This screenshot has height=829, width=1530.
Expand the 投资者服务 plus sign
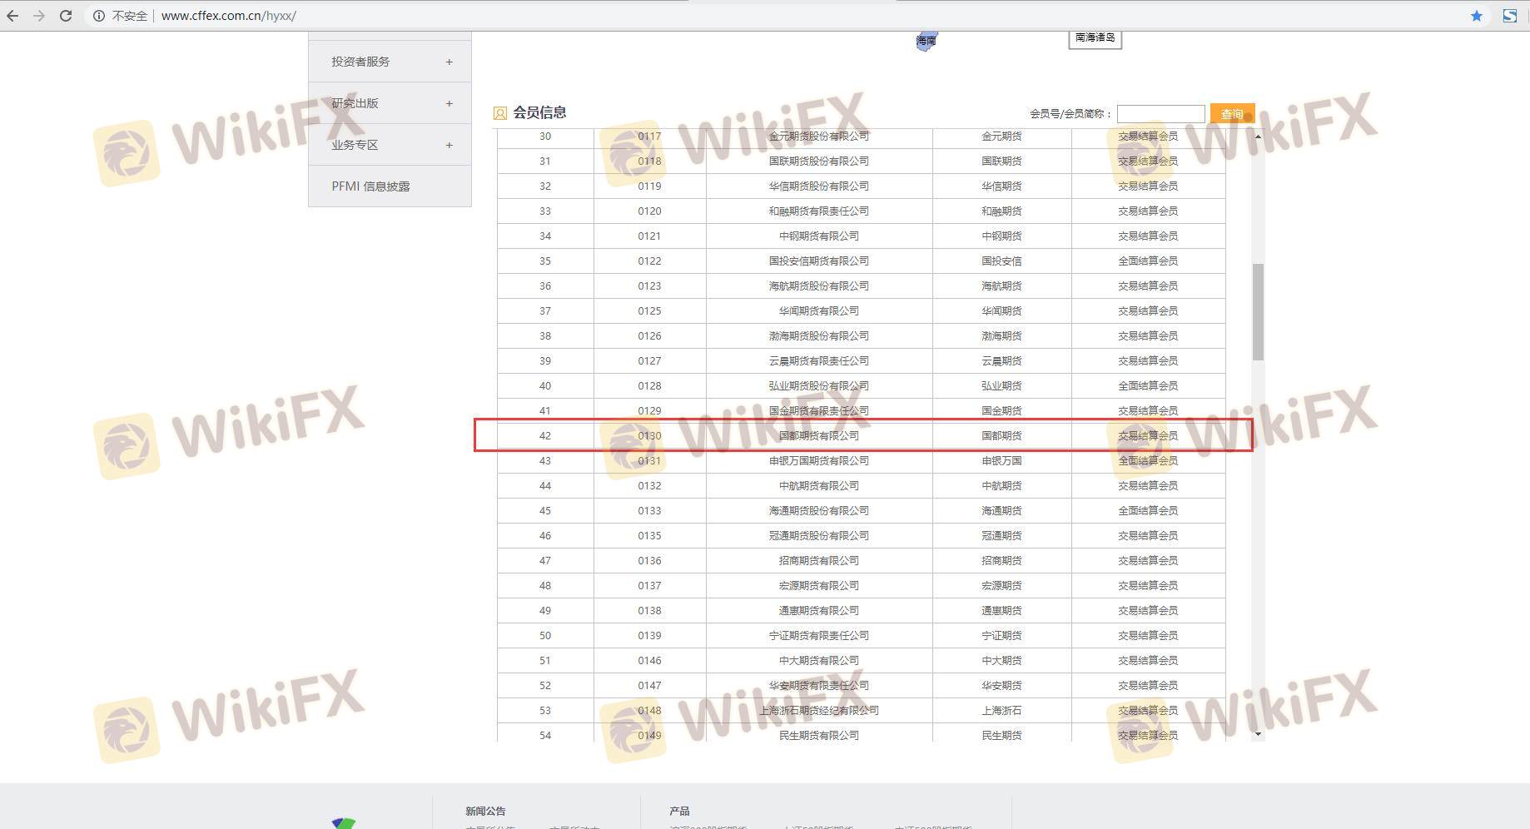tap(449, 62)
